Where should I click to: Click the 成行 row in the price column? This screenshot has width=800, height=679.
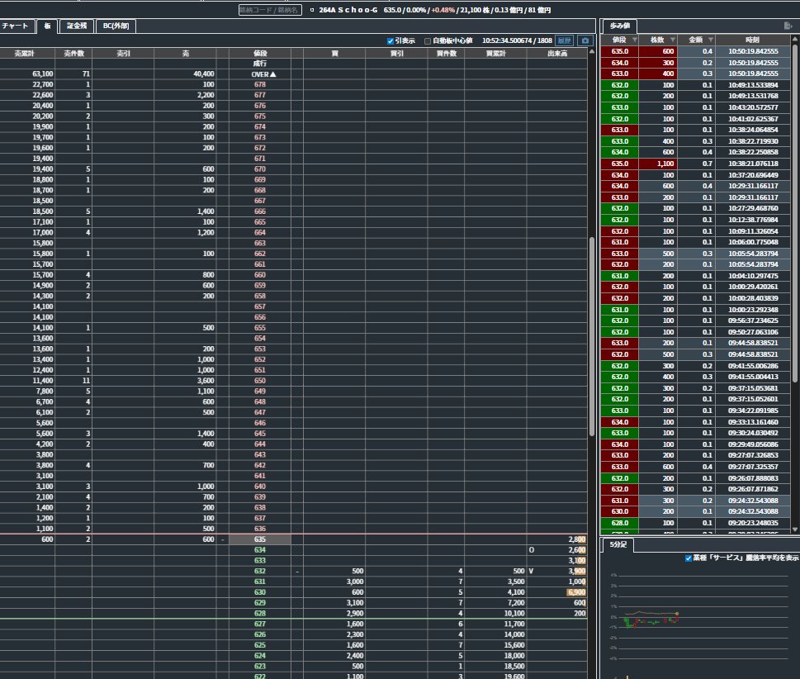coord(260,64)
